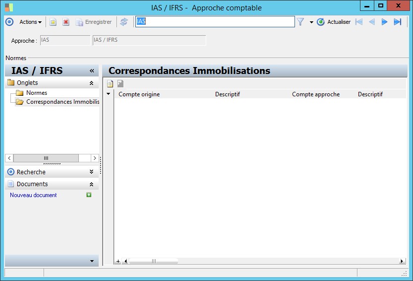This screenshot has height=281, width=413.
Task: Collapse the Documents section
Action: pyautogui.click(x=91, y=184)
